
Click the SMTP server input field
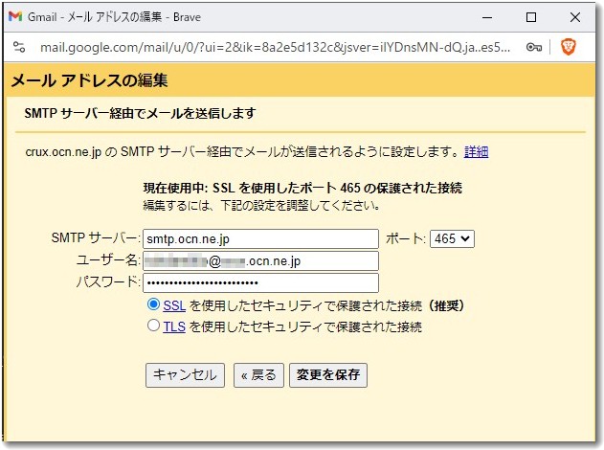[260, 238]
